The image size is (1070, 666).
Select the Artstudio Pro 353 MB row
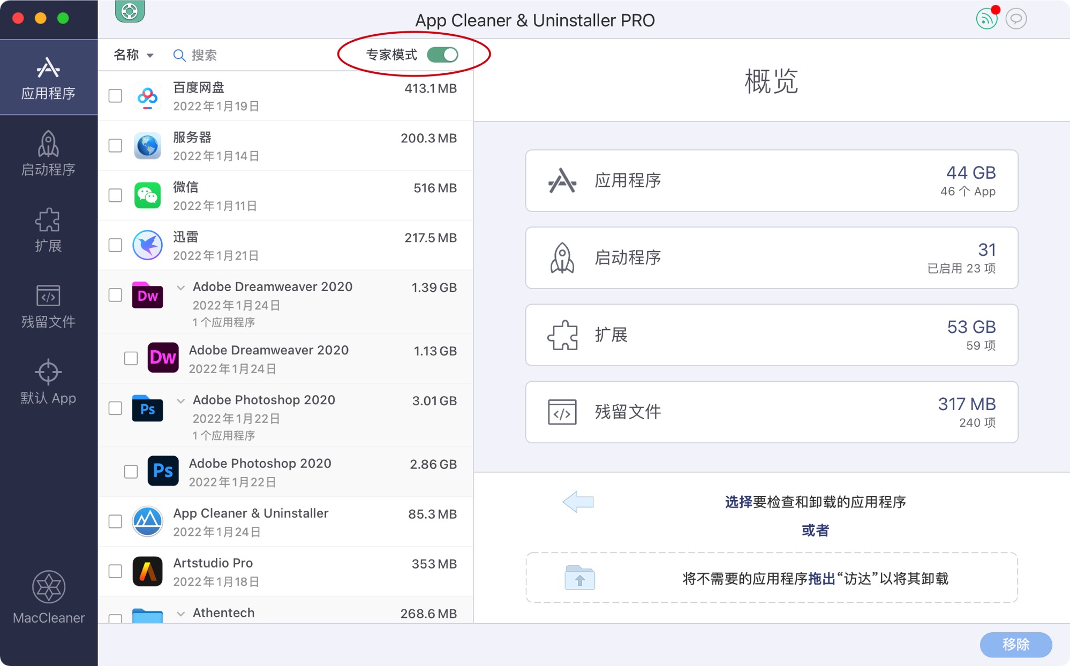click(285, 571)
